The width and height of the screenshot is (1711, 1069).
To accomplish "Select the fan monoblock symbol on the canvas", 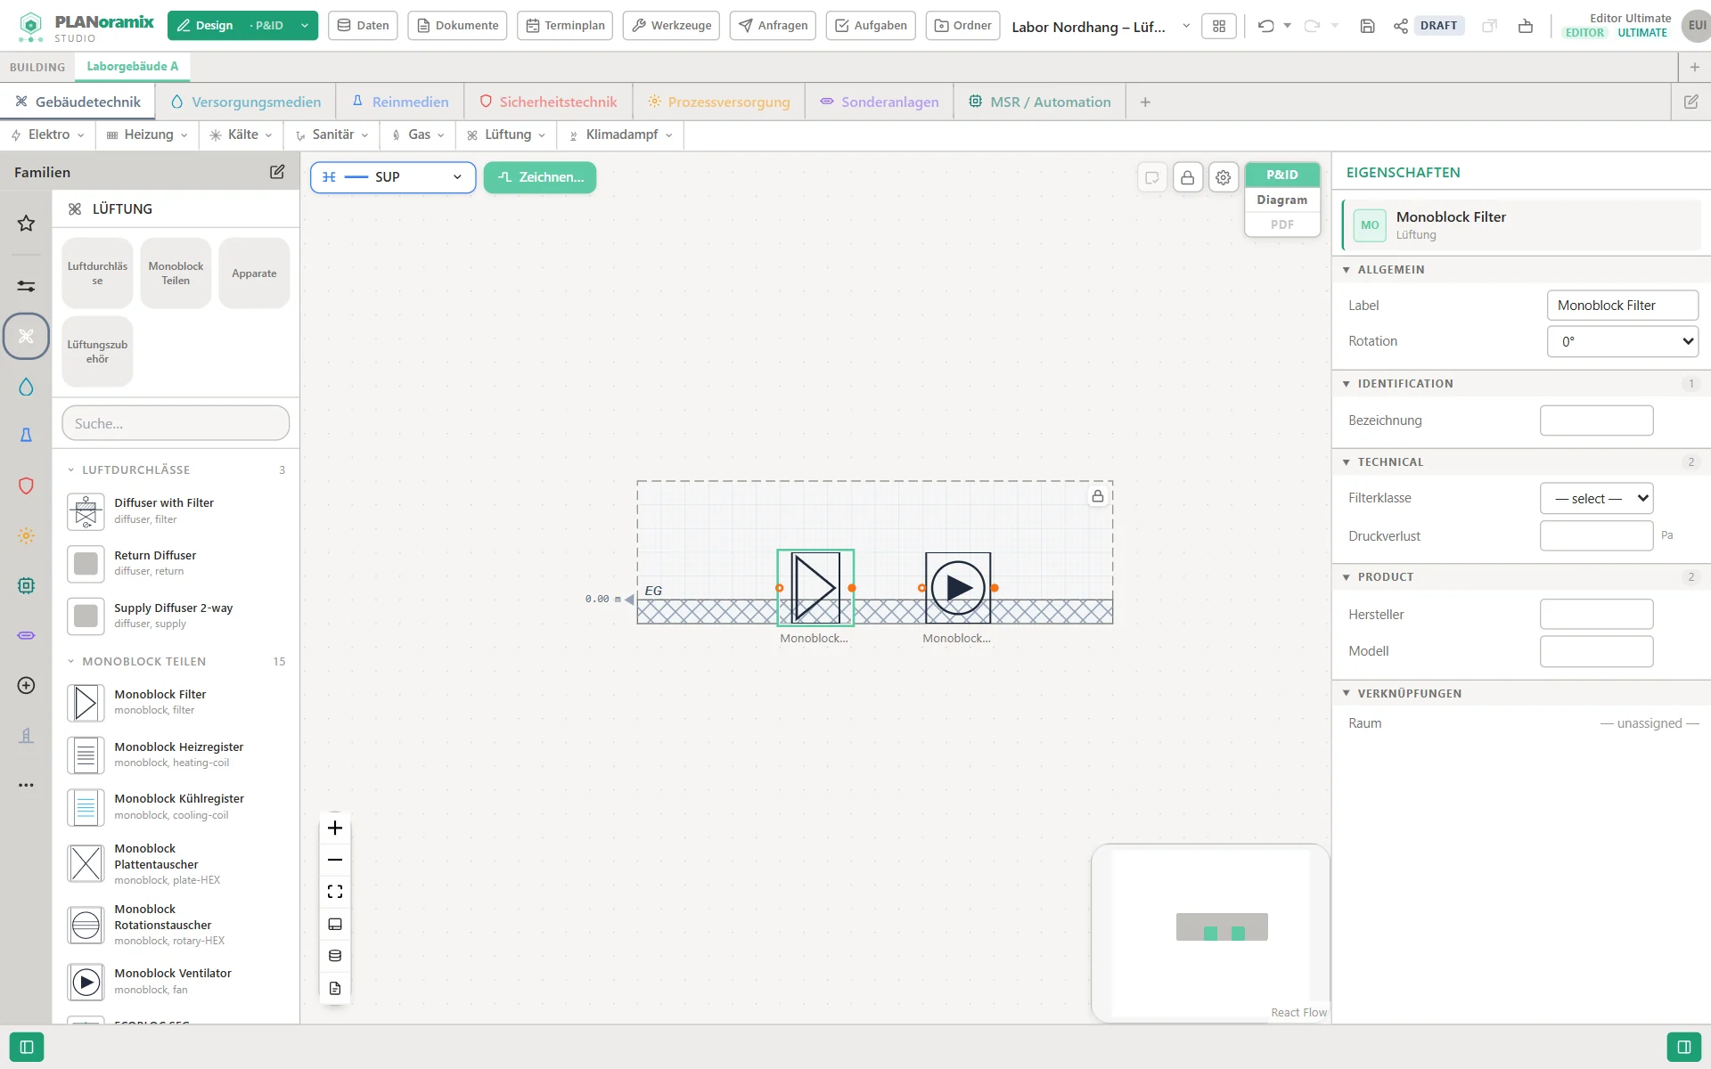I will [958, 588].
